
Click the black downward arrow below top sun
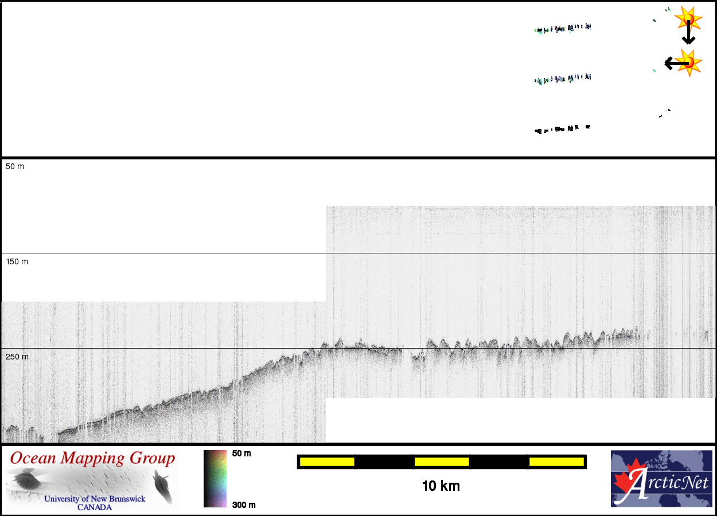coord(688,34)
